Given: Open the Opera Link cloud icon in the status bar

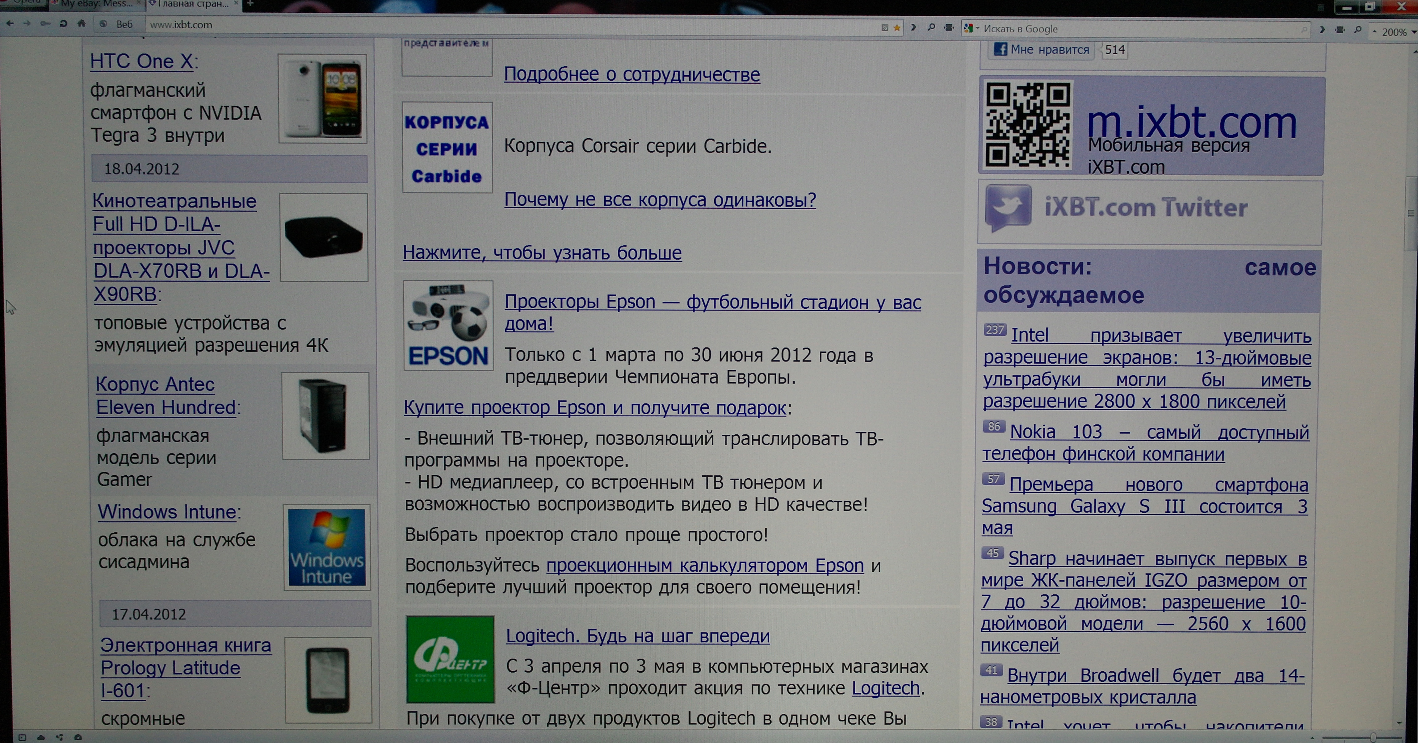Looking at the screenshot, I should pos(41,737).
